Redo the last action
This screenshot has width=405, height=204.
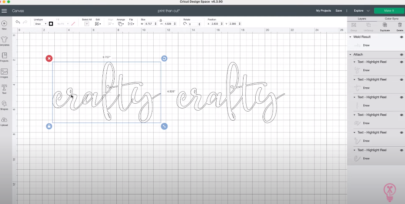coord(25,22)
